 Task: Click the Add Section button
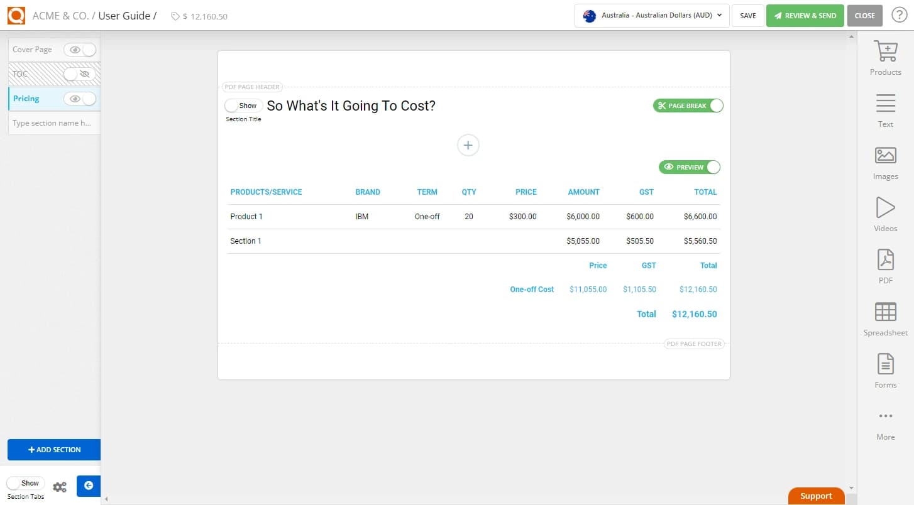pyautogui.click(x=54, y=450)
